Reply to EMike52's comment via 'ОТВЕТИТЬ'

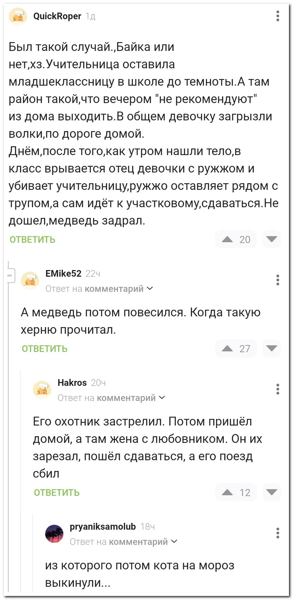pos(45,349)
